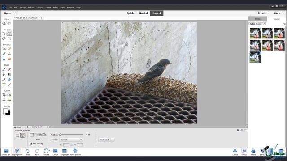The height and width of the screenshot is (161, 287).
Task: Show the Layers panel
Action: pos(235,152)
